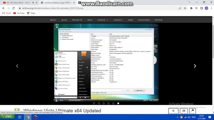Select the second image indicator dot
Viewport: 214px width, 120px height.
[99, 103]
